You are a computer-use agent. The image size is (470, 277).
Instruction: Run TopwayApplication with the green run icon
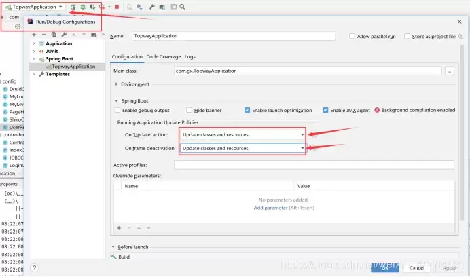(x=73, y=7)
